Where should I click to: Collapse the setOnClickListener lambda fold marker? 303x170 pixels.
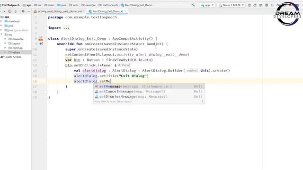46,65
